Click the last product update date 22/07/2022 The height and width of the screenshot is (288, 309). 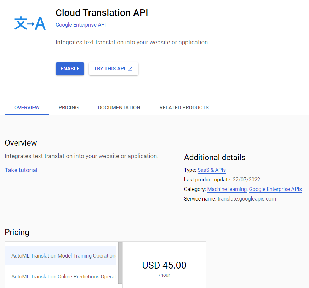pyautogui.click(x=246, y=180)
